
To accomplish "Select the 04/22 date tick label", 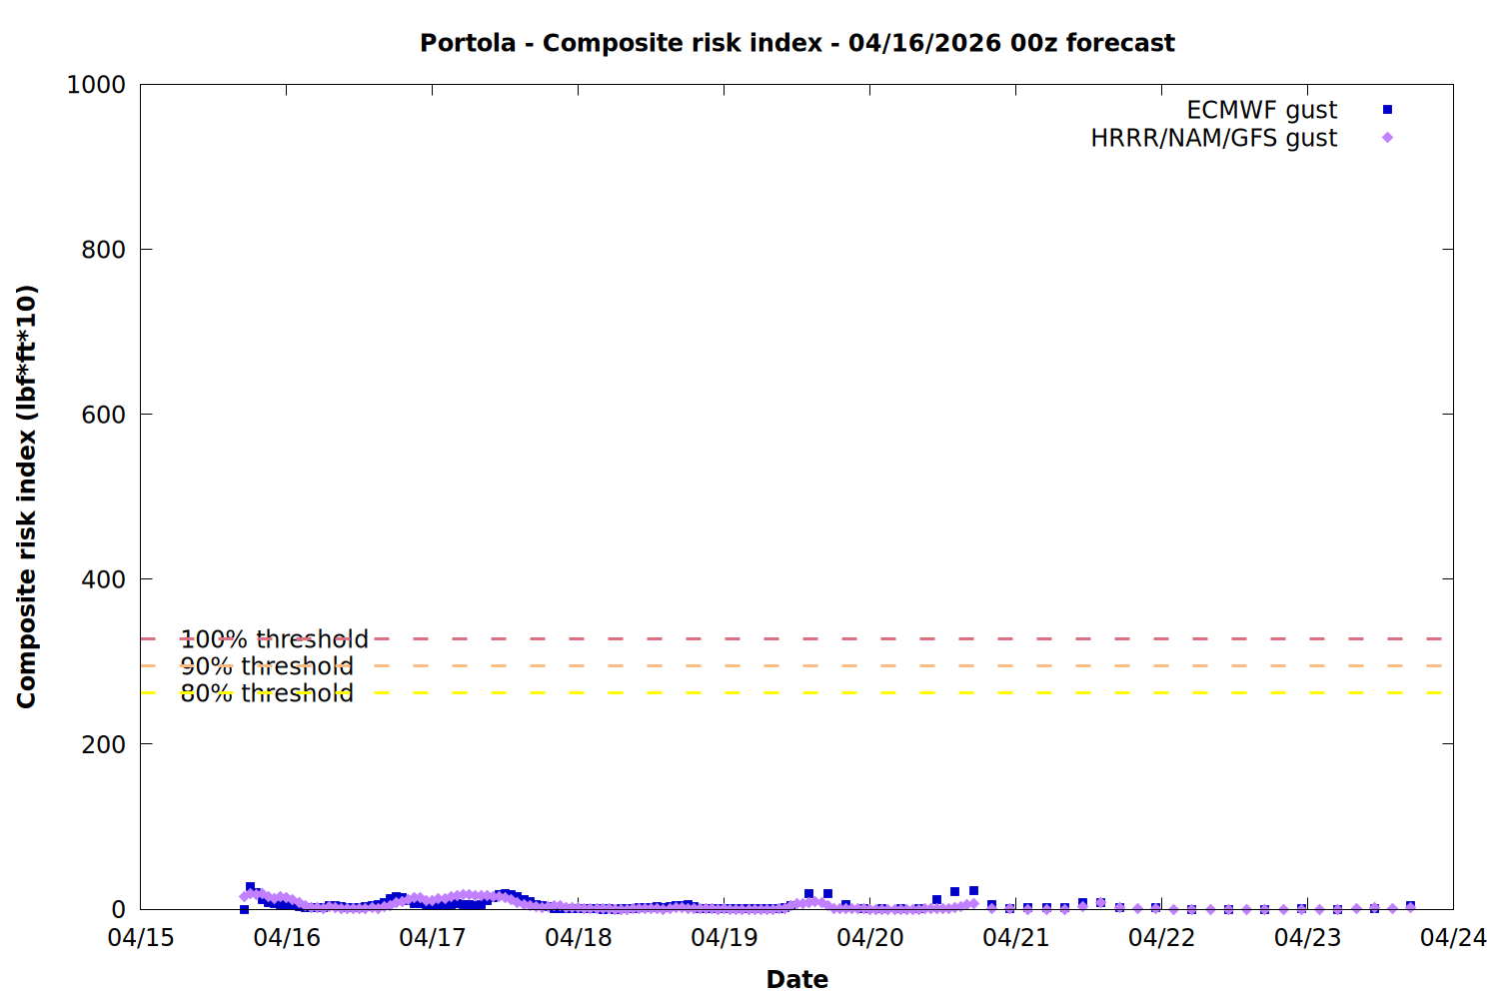I will coord(1162,938).
